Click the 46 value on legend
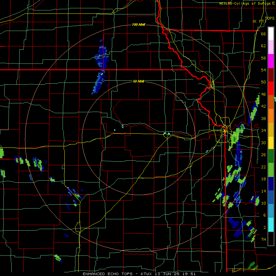The width and height of the screenshot is (276, 276). 263,94
